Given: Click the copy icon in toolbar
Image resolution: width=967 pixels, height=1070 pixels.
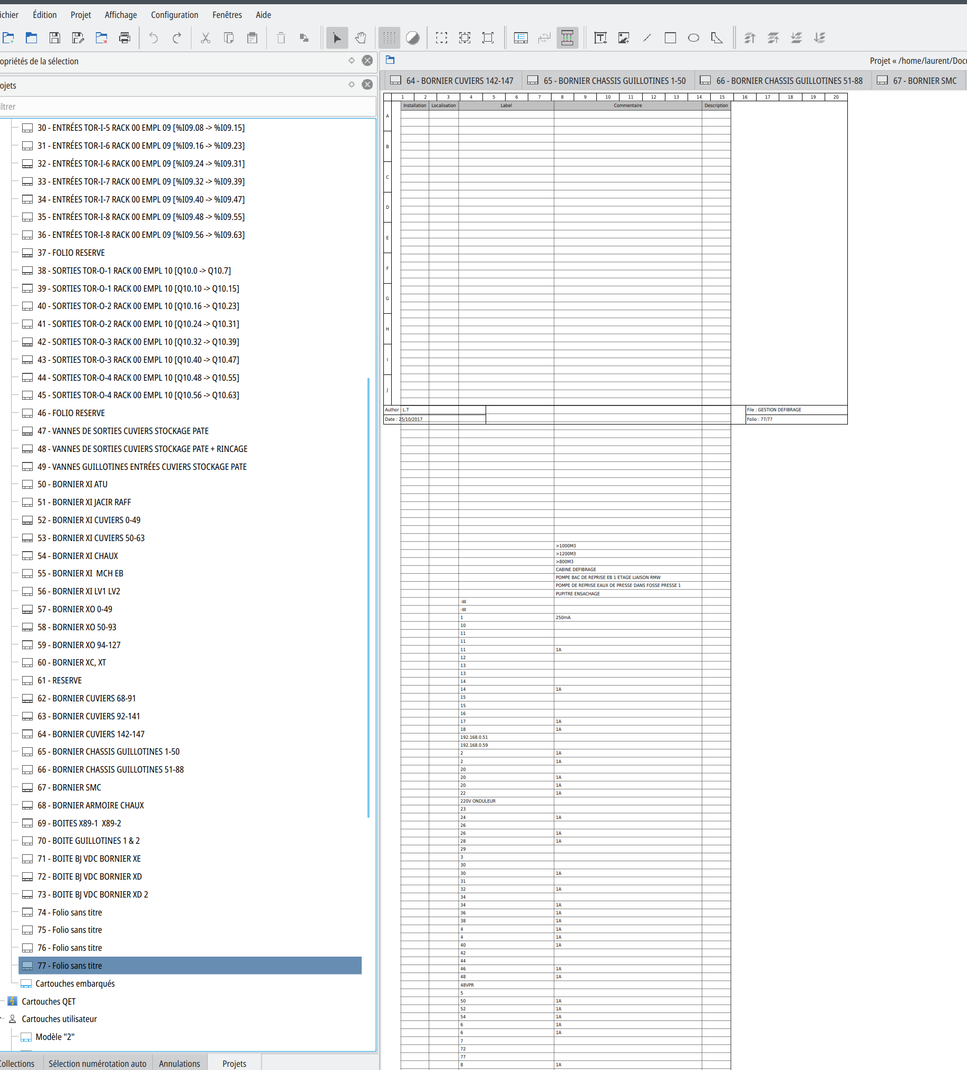Looking at the screenshot, I should point(229,37).
